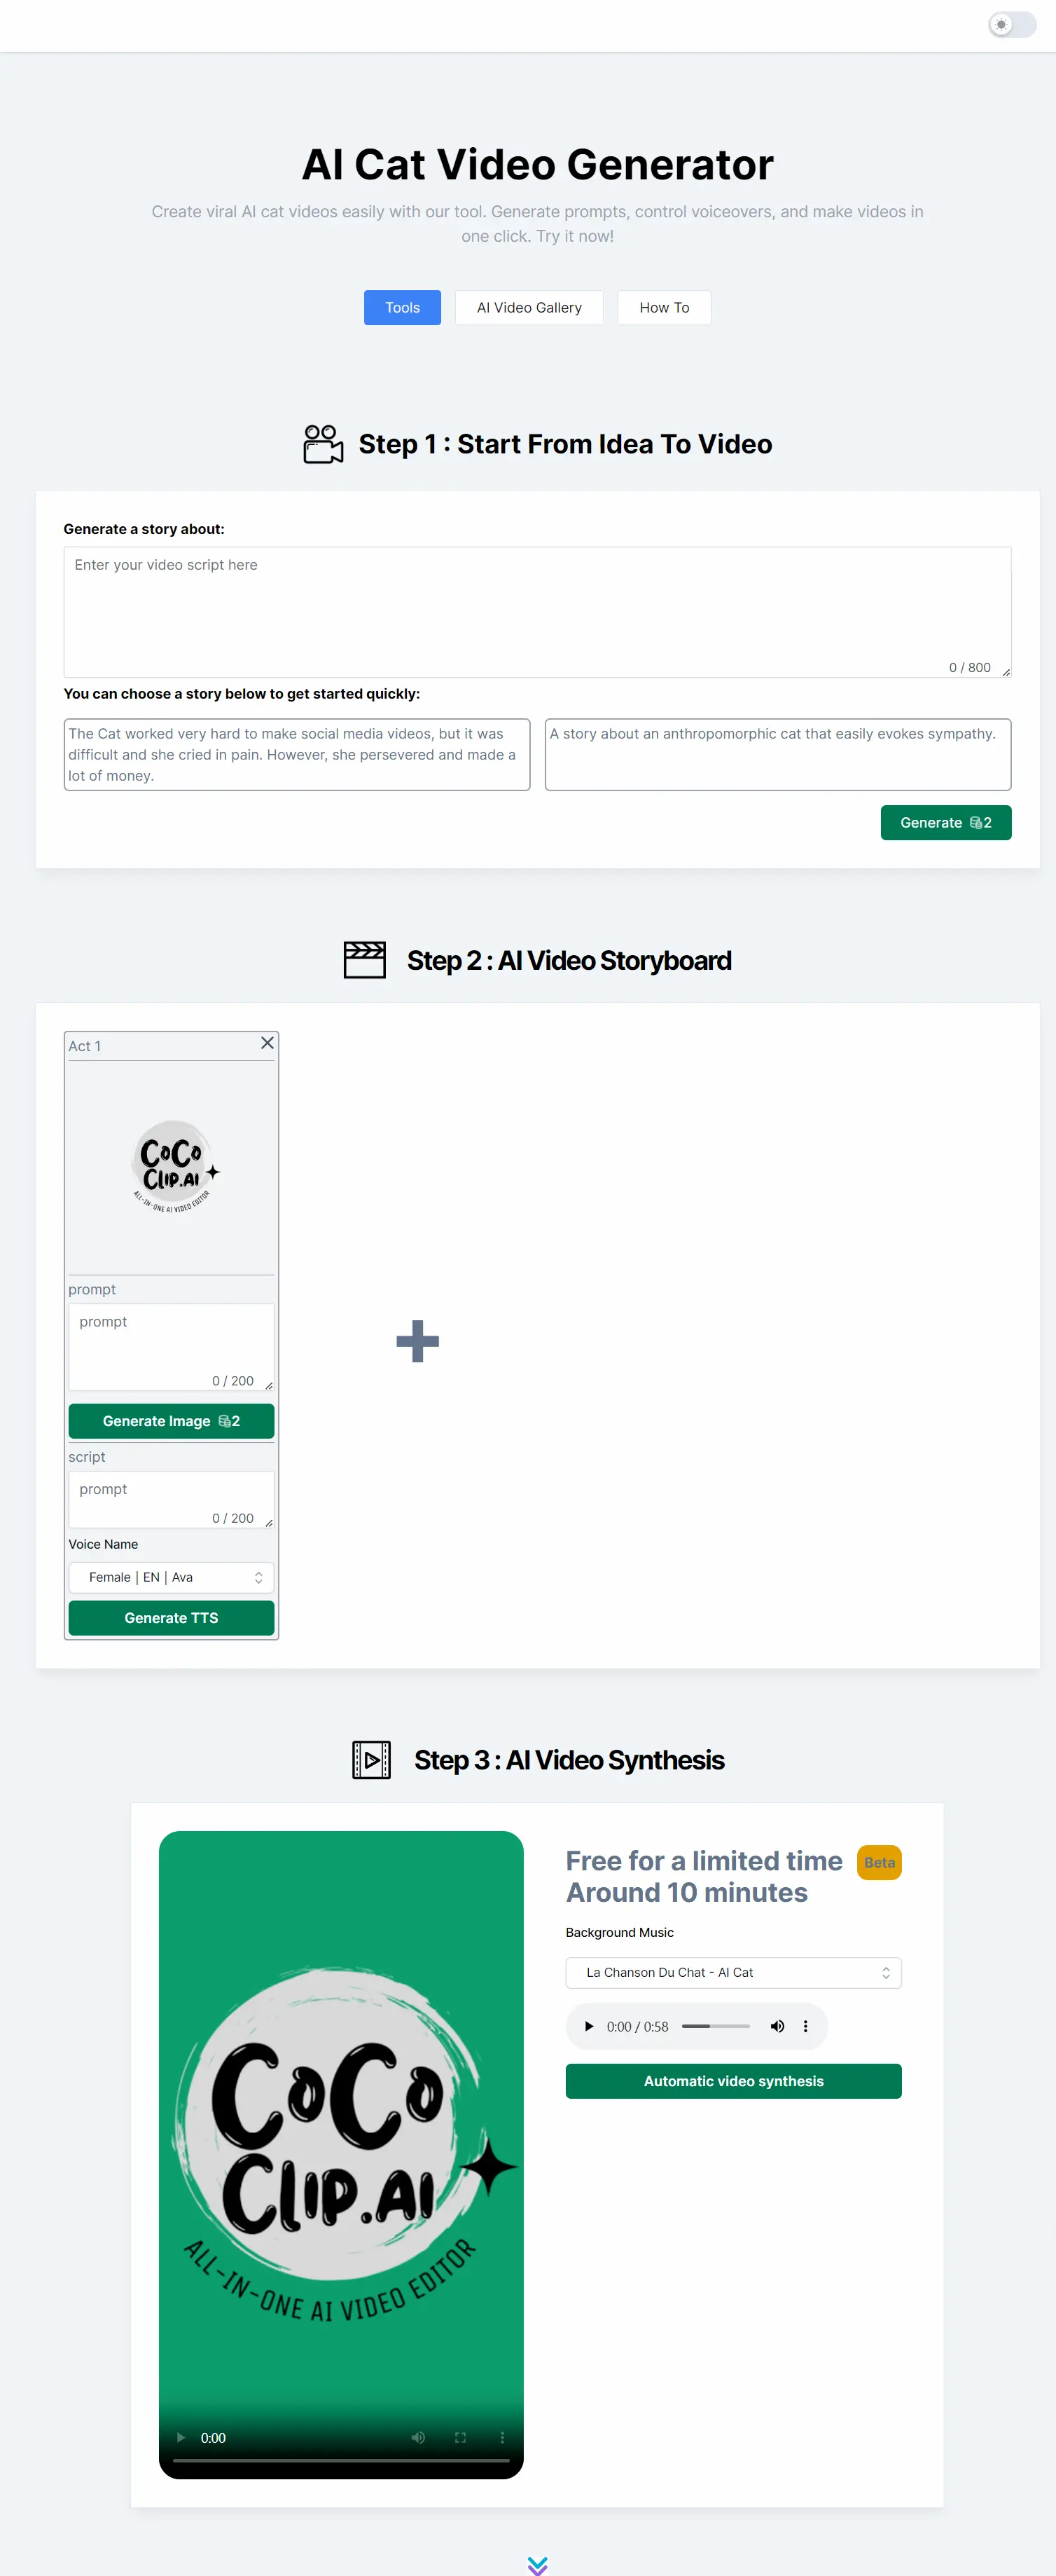Expand the La Chanson Du Chat music selector chevron
Viewport: 1056px width, 2576px height.
[886, 1972]
